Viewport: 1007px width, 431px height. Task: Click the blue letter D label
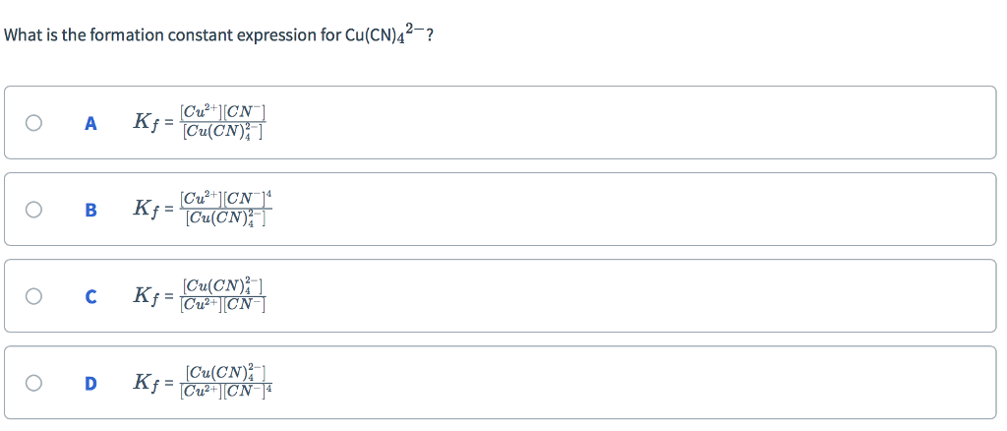[x=90, y=384]
